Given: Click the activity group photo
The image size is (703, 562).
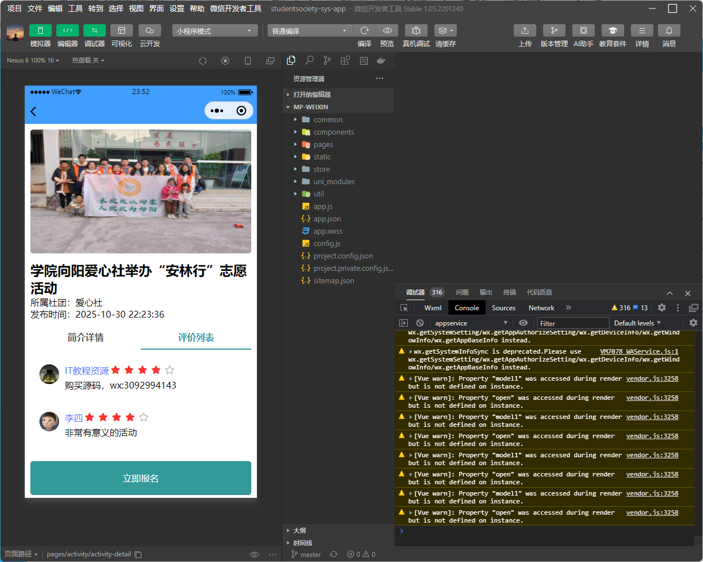Looking at the screenshot, I should (141, 191).
